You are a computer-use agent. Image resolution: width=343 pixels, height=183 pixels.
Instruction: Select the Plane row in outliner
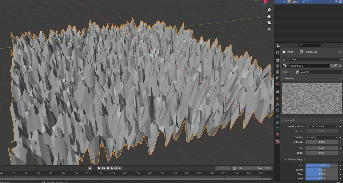pos(308,2)
